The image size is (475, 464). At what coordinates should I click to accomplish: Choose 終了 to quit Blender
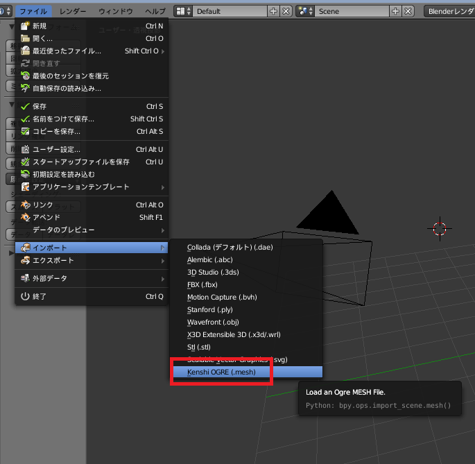click(x=92, y=296)
